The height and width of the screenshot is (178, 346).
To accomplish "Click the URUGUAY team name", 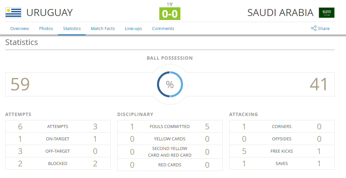I will [x=49, y=13].
